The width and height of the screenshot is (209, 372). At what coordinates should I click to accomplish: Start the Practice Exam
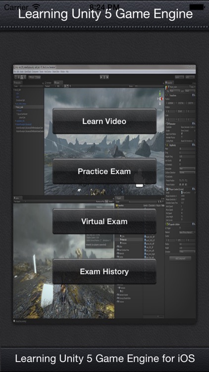tap(104, 171)
